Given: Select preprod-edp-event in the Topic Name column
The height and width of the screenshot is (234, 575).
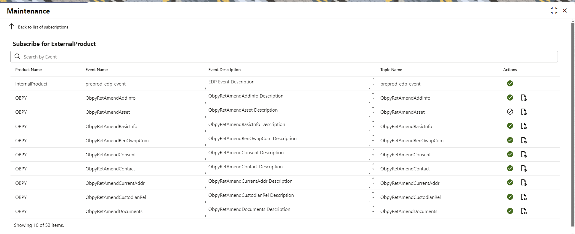Looking at the screenshot, I should coord(400,84).
